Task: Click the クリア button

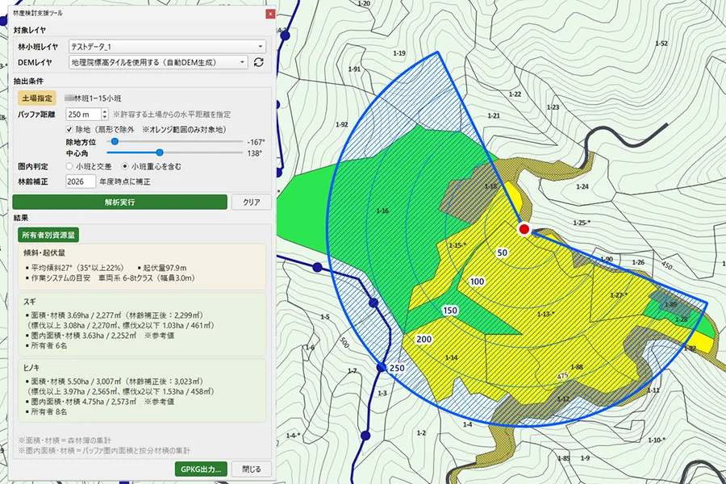Action: [252, 202]
